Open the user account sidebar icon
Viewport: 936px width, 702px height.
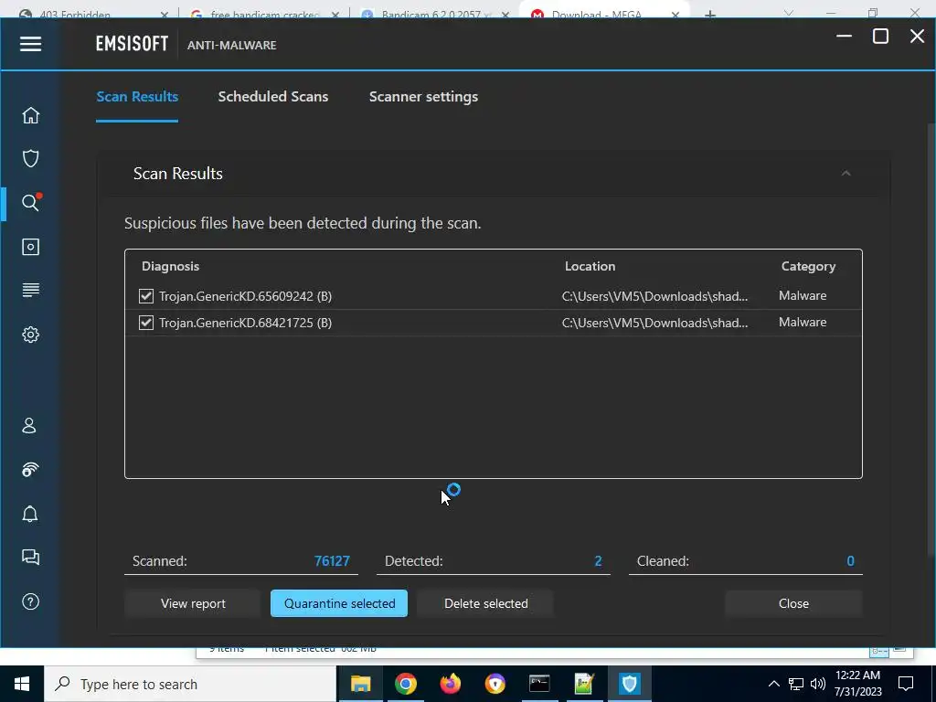coord(29,426)
